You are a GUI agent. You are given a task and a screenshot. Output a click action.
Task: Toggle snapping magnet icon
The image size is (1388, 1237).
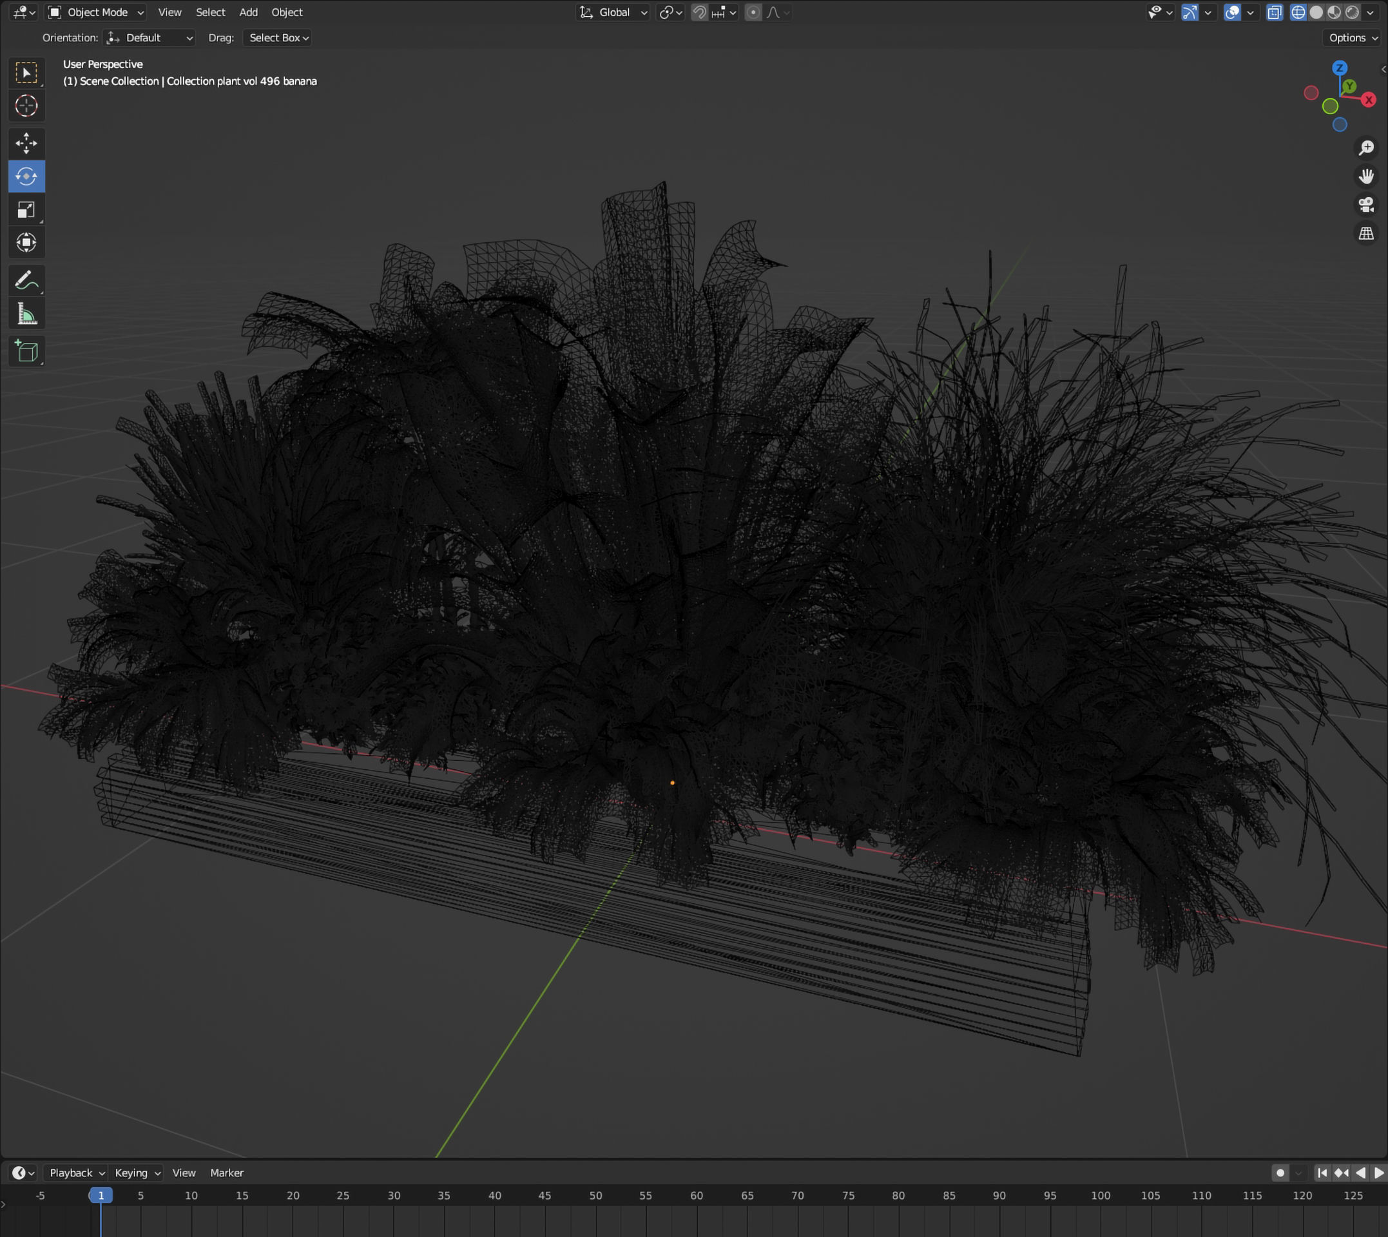(x=699, y=12)
